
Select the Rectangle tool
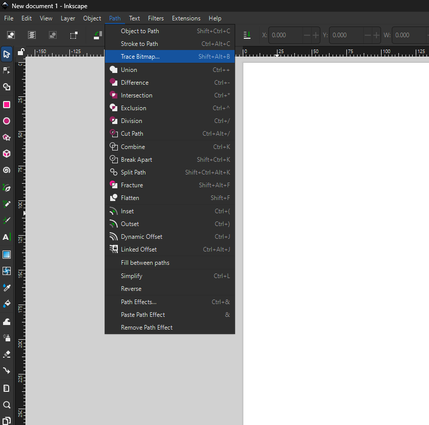(x=7, y=105)
